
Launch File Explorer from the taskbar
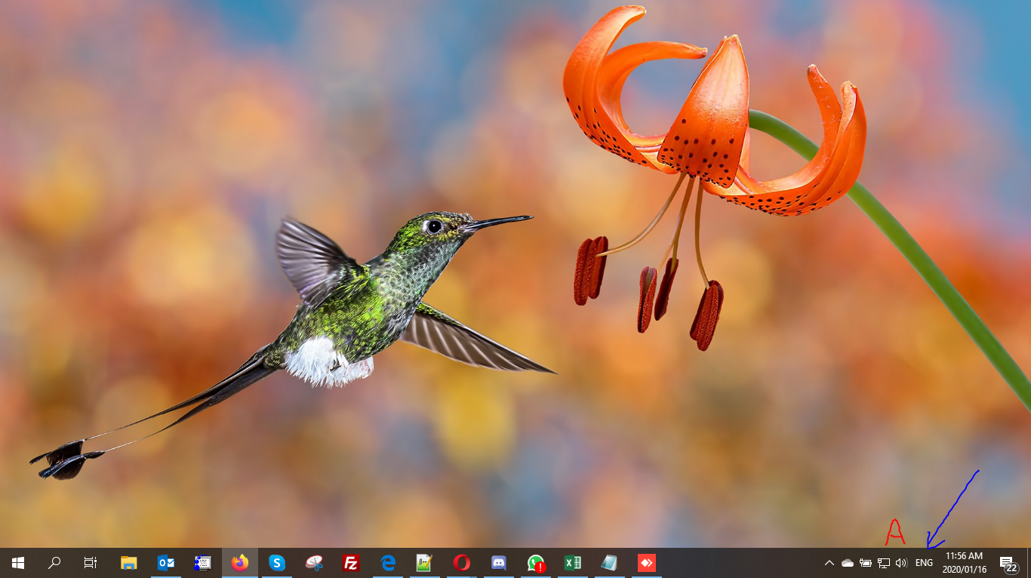click(129, 563)
